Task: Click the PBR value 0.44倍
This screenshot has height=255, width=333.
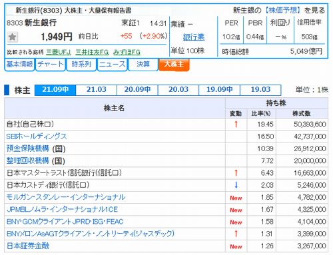Action: [x=255, y=37]
